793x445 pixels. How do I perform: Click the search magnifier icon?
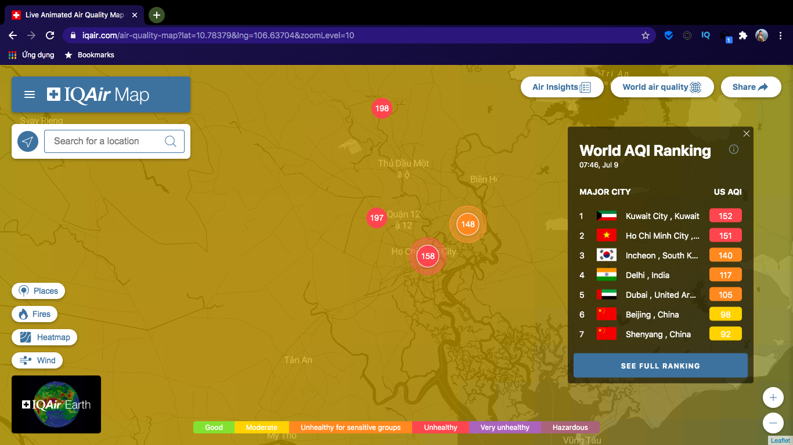click(170, 141)
